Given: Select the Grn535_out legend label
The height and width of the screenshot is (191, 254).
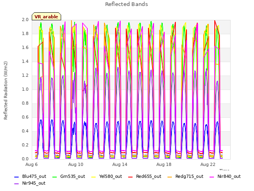Looking at the screenshot, I should pyautogui.click(x=73, y=177).
